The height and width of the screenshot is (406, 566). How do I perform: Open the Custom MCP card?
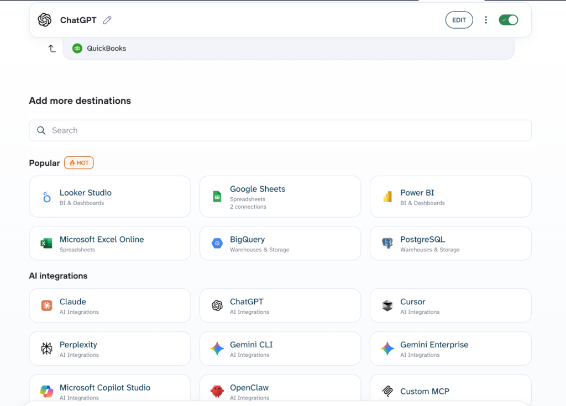point(450,390)
